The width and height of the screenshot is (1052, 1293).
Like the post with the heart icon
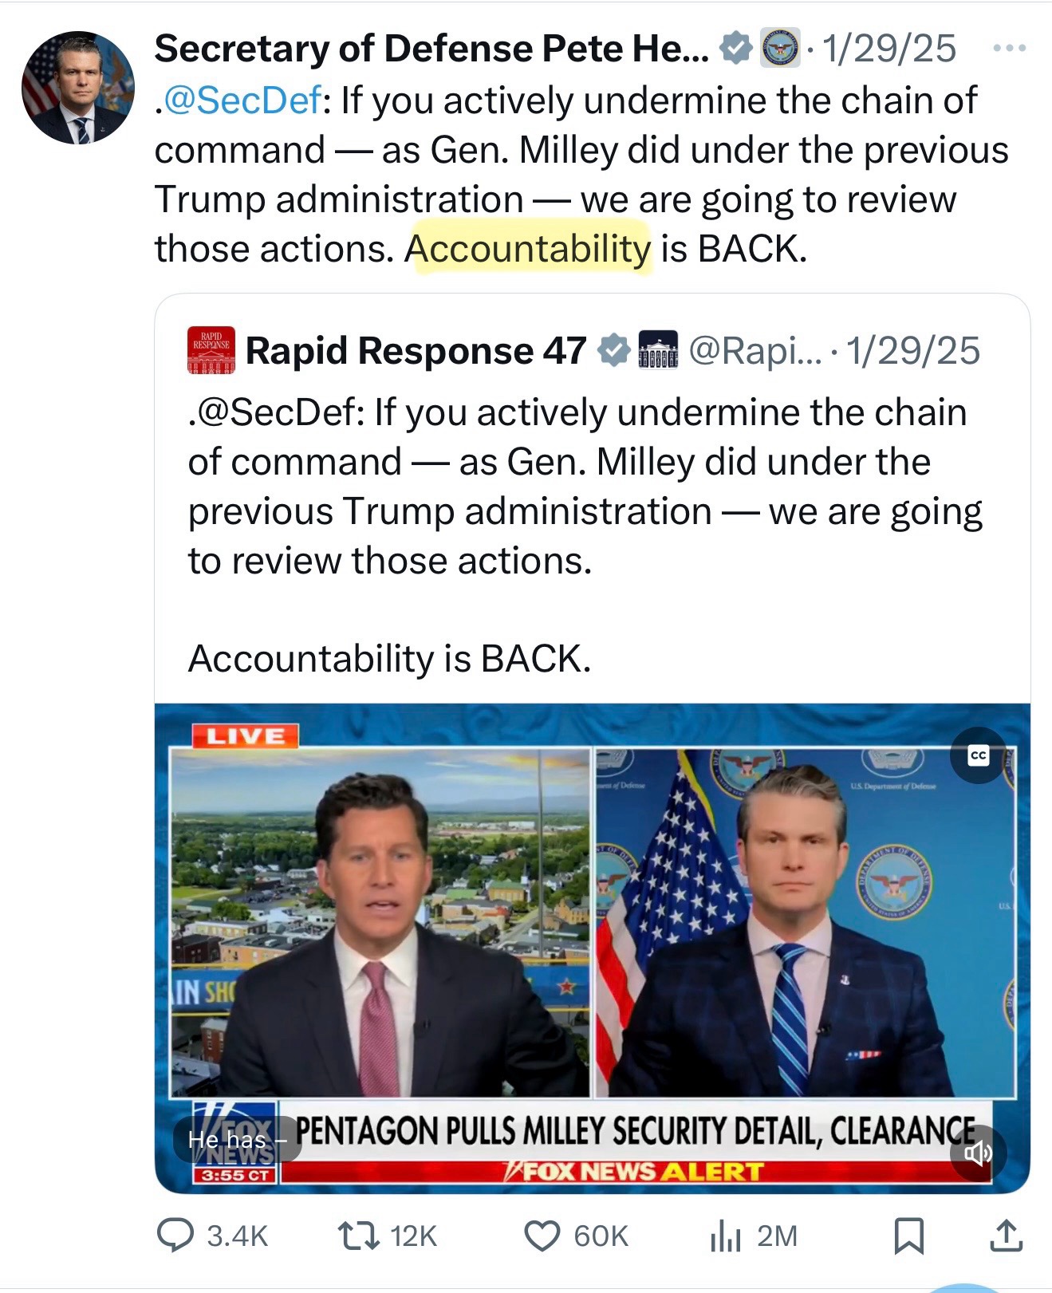(x=542, y=1235)
